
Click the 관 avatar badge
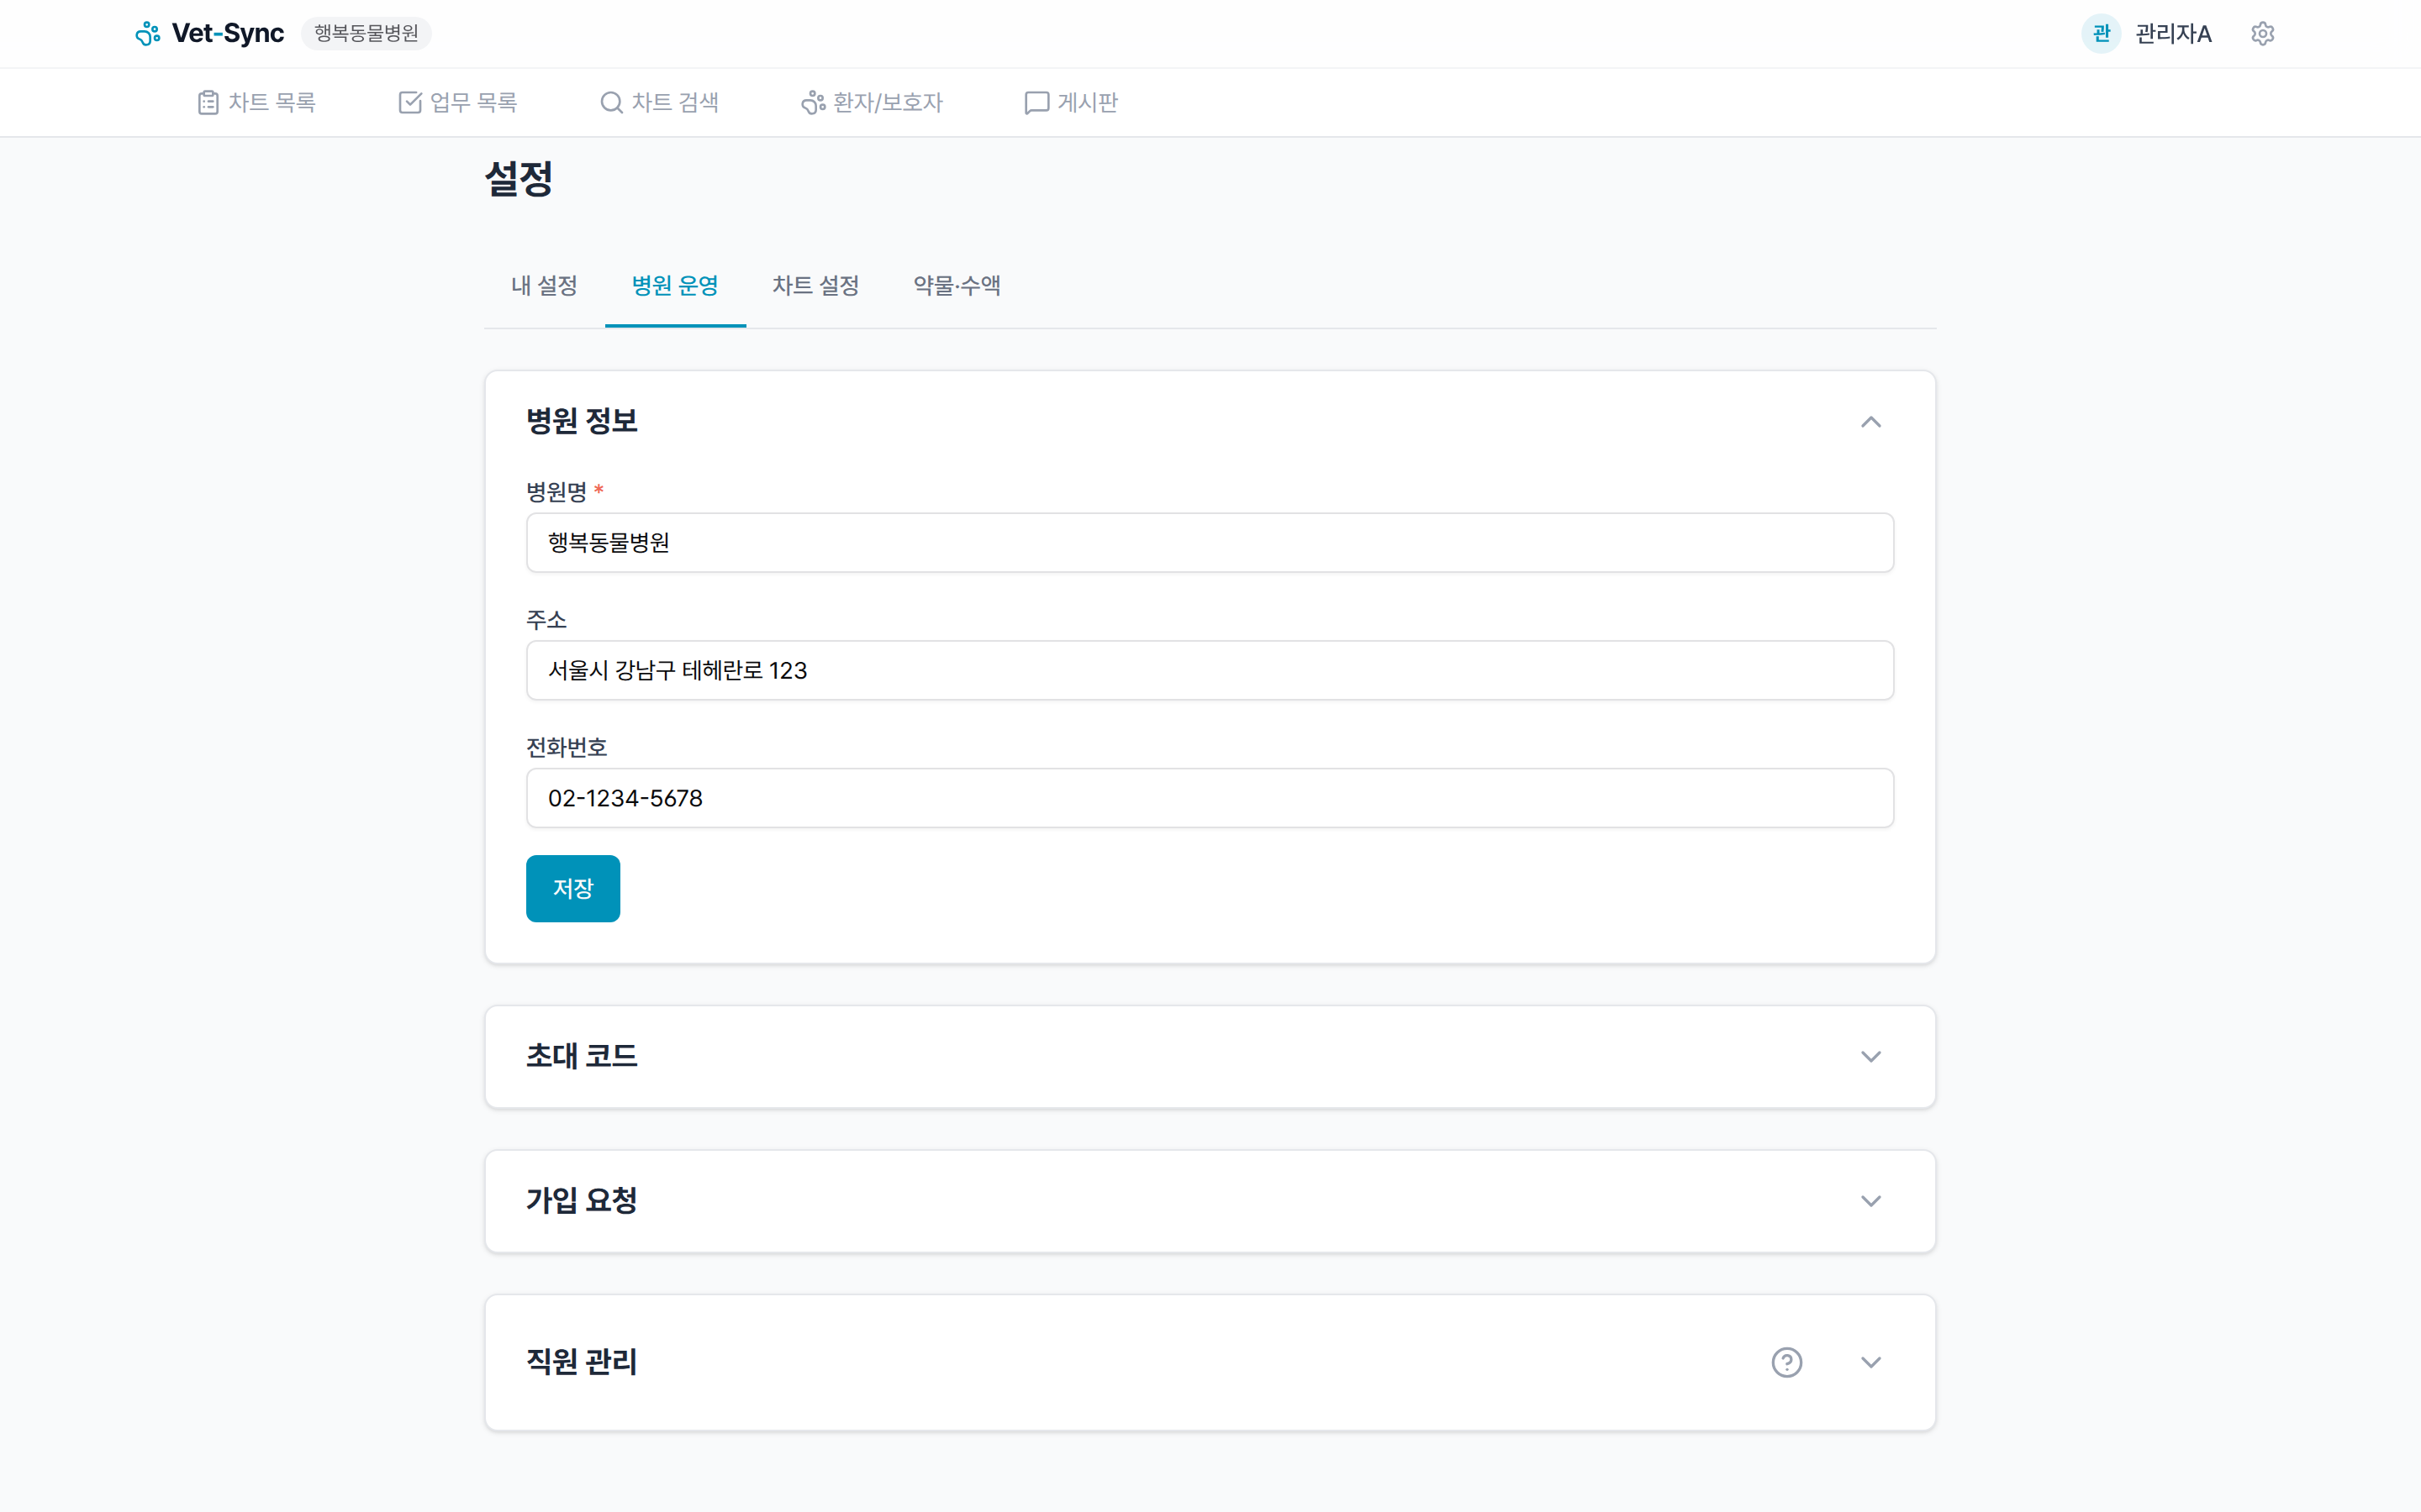(x=2101, y=33)
